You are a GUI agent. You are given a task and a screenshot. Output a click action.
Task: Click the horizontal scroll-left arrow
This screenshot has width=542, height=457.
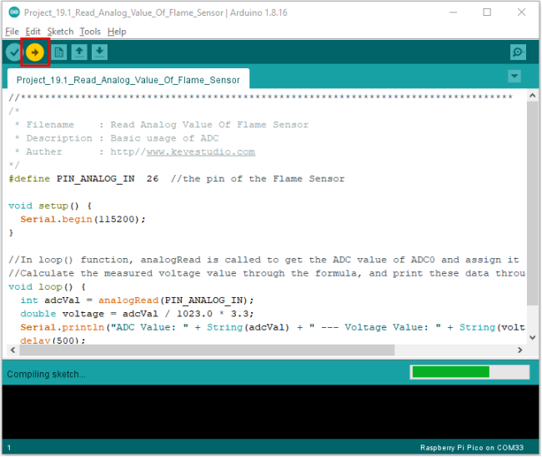[x=13, y=350]
